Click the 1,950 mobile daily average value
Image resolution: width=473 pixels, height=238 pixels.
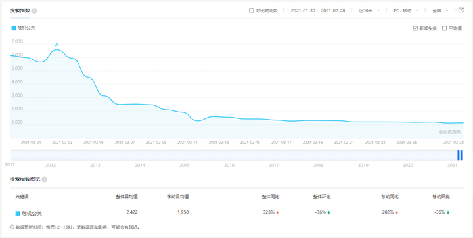coord(183,212)
